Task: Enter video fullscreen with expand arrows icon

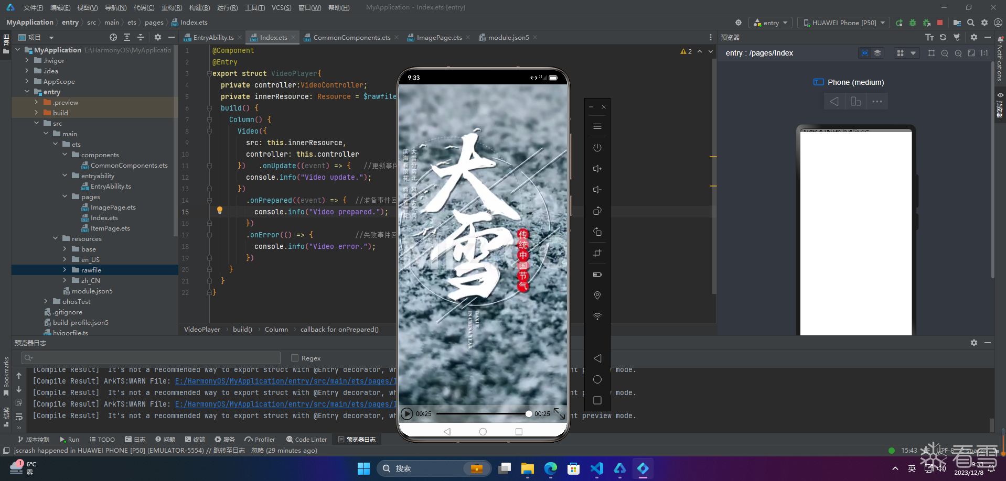Action: (x=559, y=414)
